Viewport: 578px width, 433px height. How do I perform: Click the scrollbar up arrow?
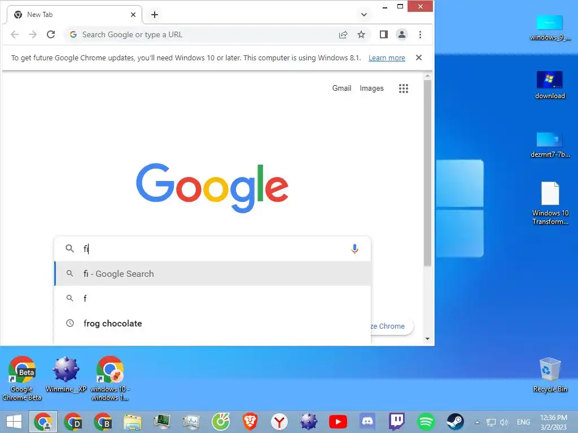428,76
